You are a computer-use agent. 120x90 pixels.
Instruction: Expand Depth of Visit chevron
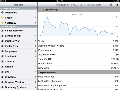click(x=36, y=41)
